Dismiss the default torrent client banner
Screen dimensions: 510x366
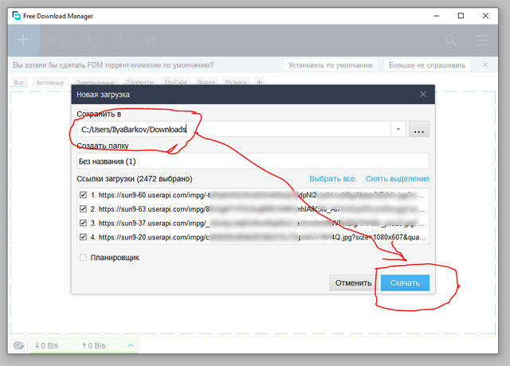[x=485, y=65]
